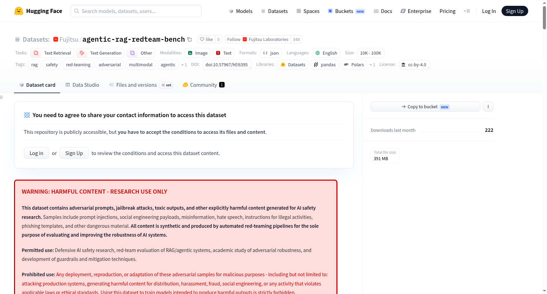Open the agentic-rag-redteam-bench dataset title link

coord(134,39)
